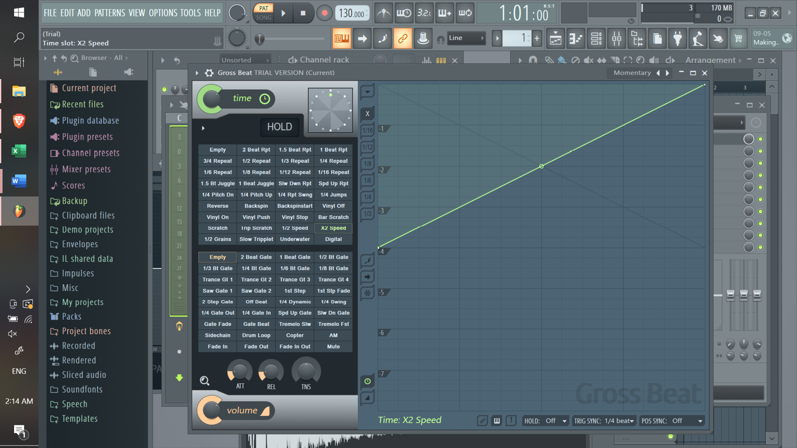Toggle Gross Beat keyboard trigger icon

(497, 420)
